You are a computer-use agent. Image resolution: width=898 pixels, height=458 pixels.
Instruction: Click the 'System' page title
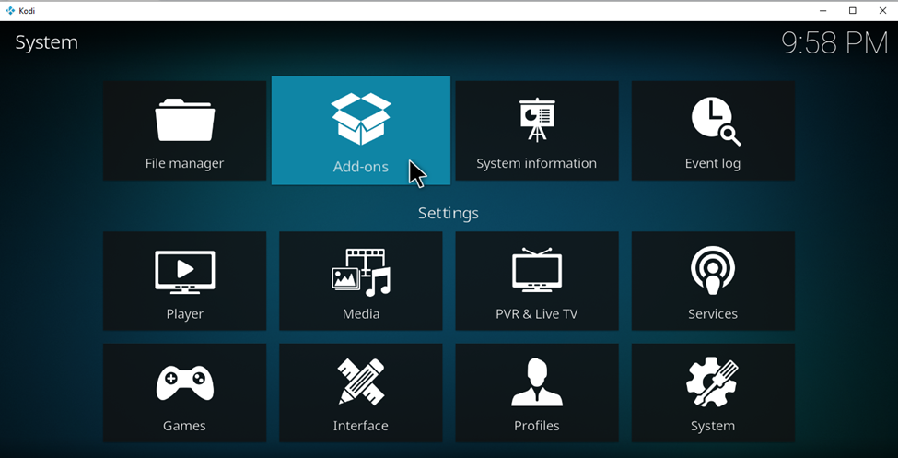(x=46, y=42)
